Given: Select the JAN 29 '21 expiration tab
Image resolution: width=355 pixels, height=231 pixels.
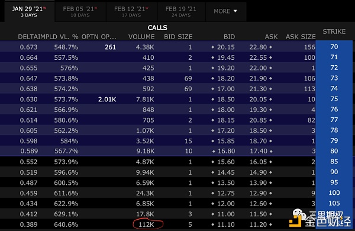Looking at the screenshot, I should coord(29,11).
